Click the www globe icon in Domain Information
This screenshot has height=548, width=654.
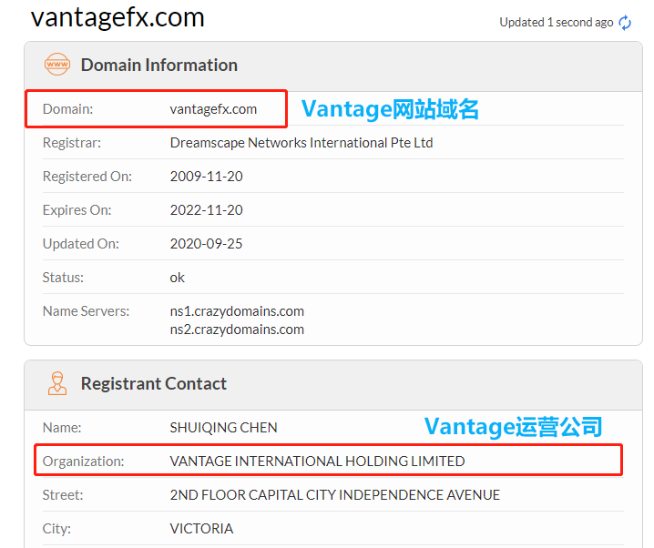[57, 65]
